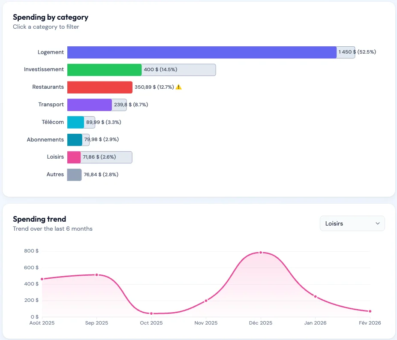
Task: Click the Spending trend section title
Action: (x=39, y=219)
